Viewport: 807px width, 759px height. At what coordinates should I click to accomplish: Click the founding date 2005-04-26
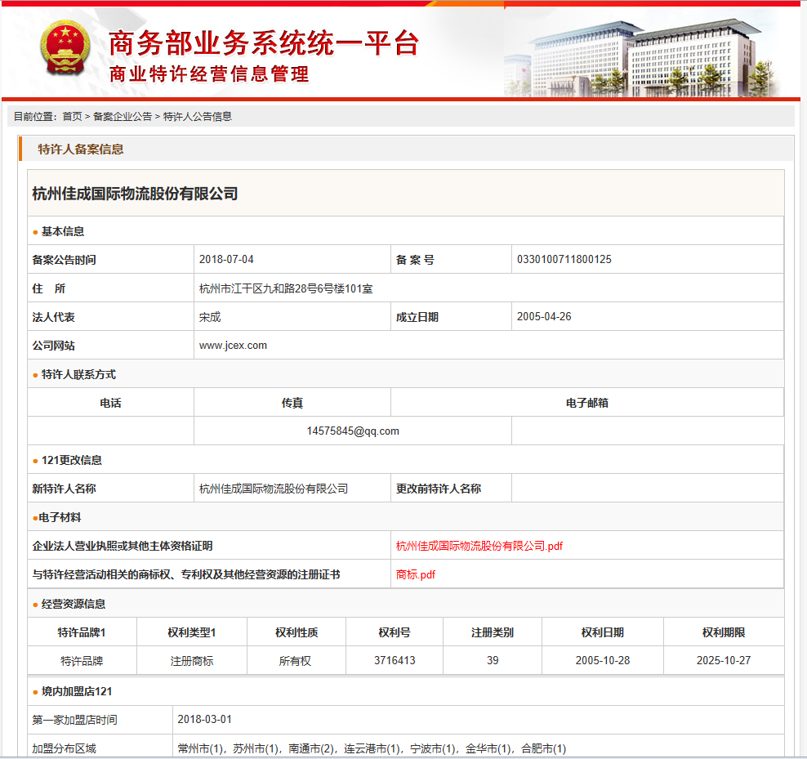544,317
